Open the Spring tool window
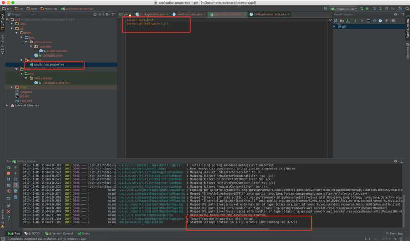Screen dimensions: 410x241 click(84, 234)
